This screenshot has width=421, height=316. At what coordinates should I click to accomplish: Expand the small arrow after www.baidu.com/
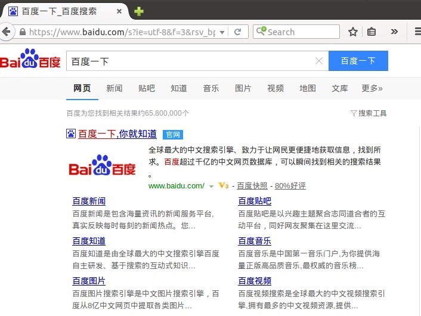[x=211, y=187]
